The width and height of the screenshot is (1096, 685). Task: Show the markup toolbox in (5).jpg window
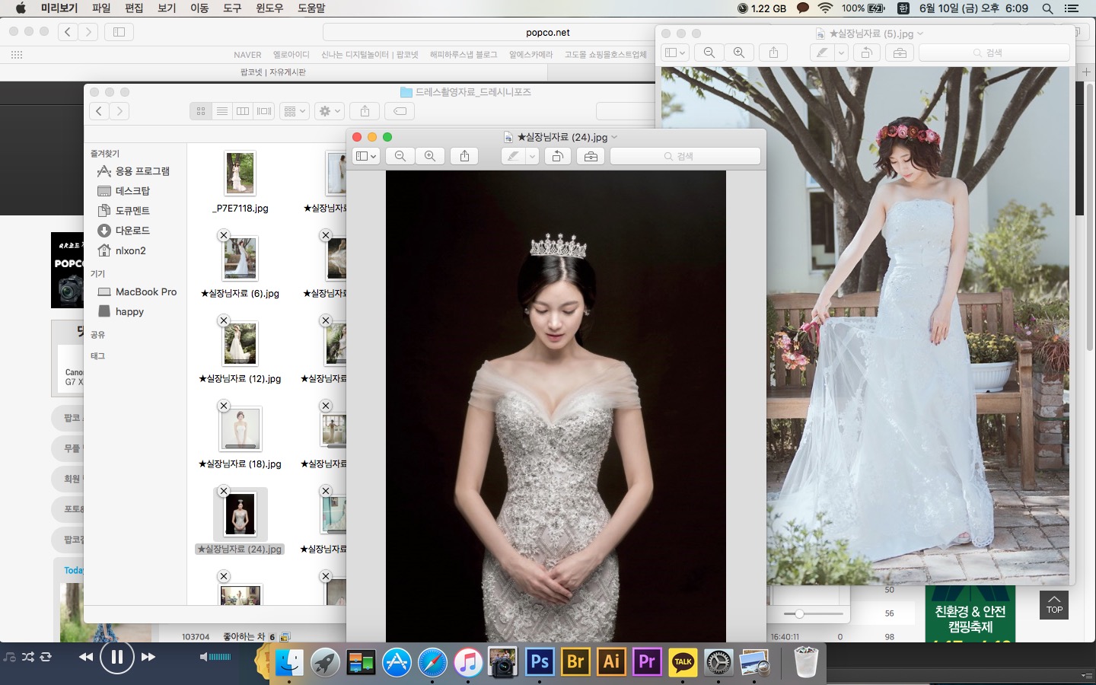(x=900, y=53)
